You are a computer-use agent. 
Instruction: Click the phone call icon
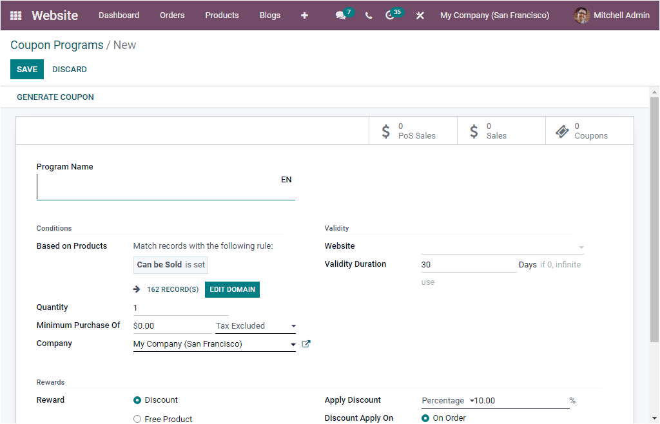[x=368, y=15]
